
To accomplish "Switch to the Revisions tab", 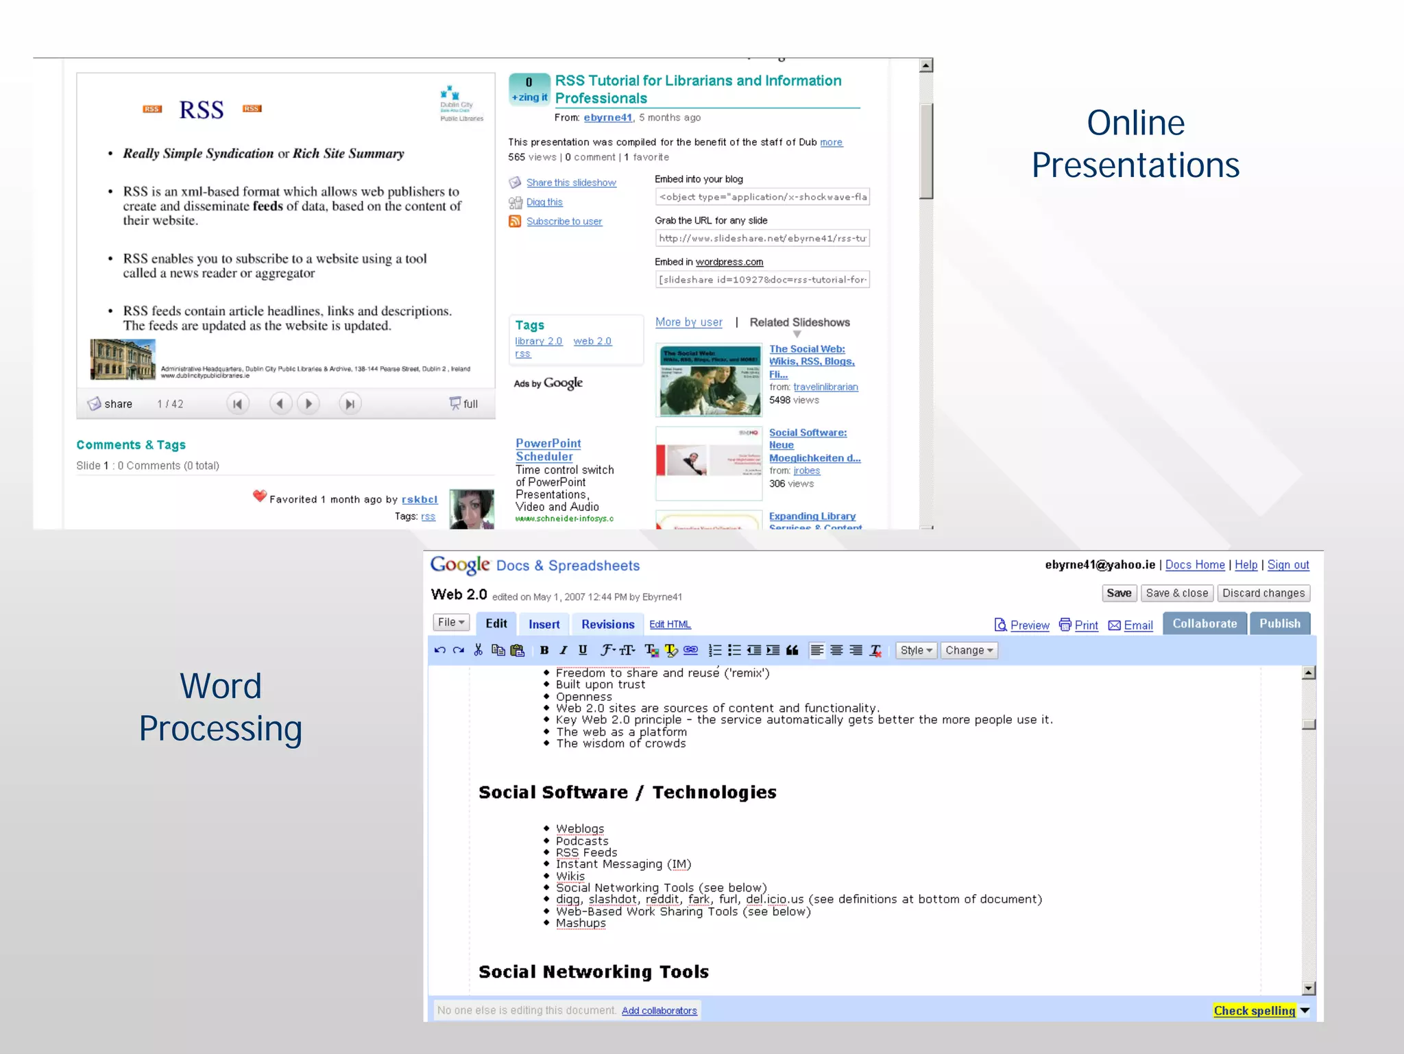I will (607, 624).
